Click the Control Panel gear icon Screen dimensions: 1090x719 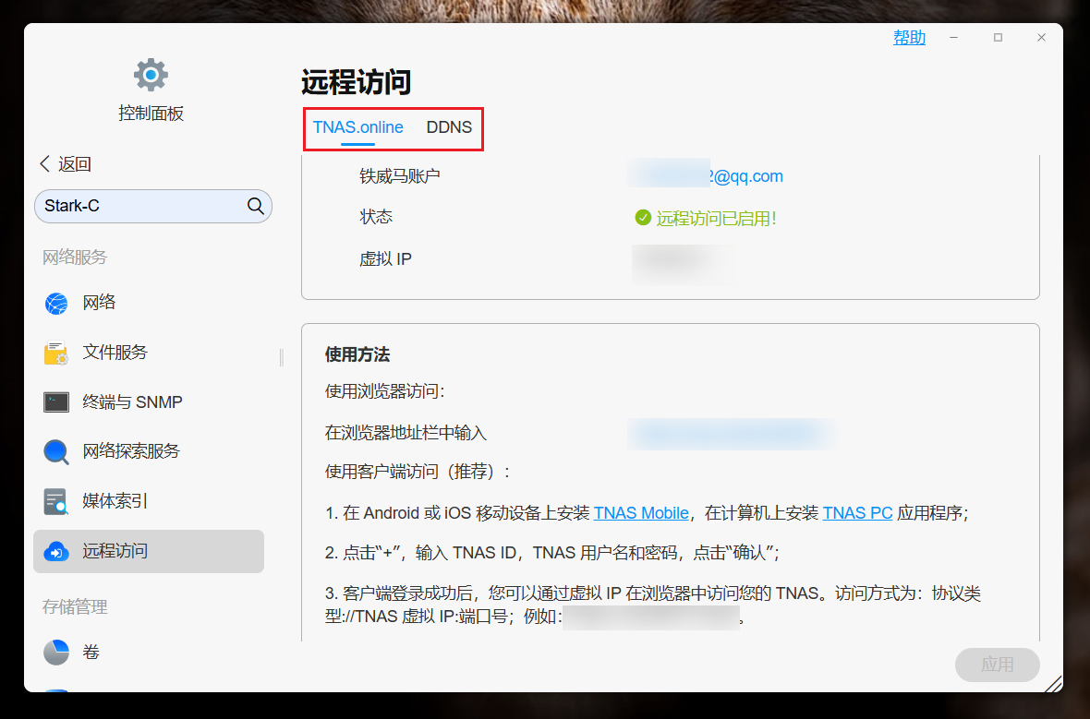pos(151,75)
